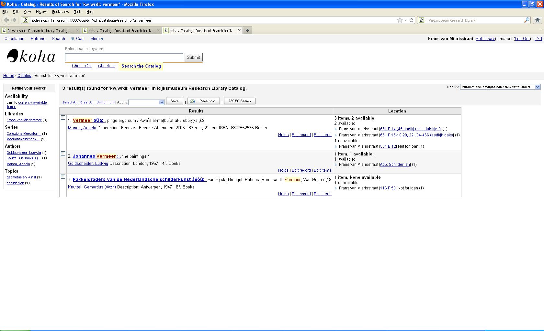Select checkbox for Johannes Vermeer the paintings
This screenshot has height=331, width=544.
[x=63, y=154]
